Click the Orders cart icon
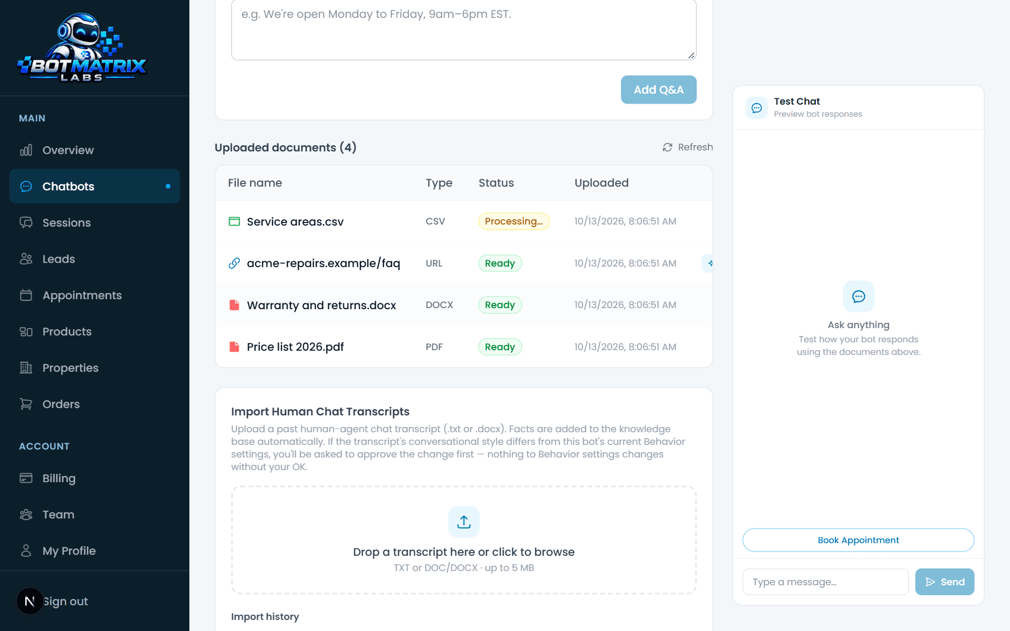The height and width of the screenshot is (631, 1010). pos(26,404)
